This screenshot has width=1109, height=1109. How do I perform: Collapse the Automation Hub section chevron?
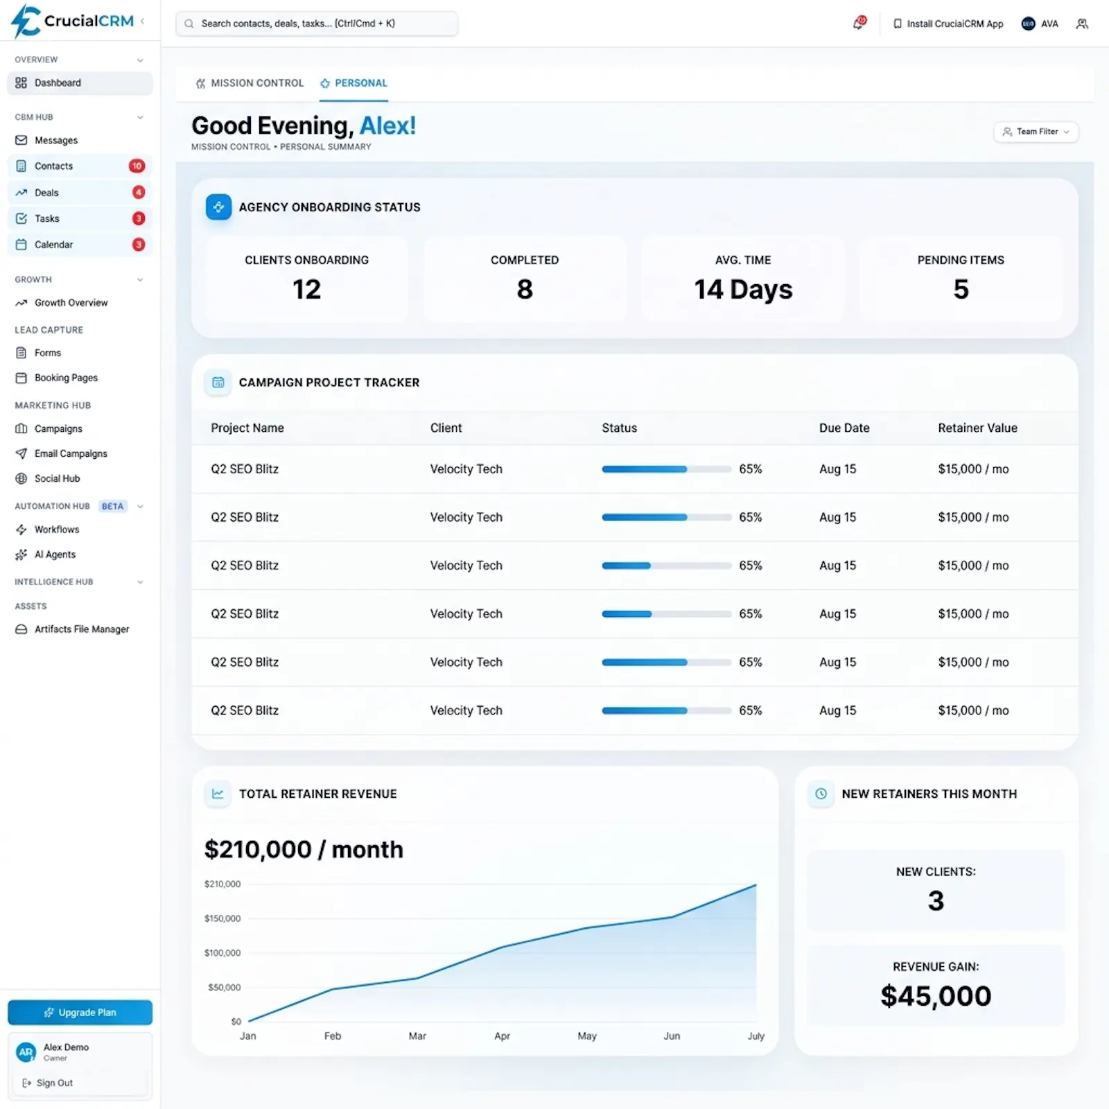click(x=140, y=507)
